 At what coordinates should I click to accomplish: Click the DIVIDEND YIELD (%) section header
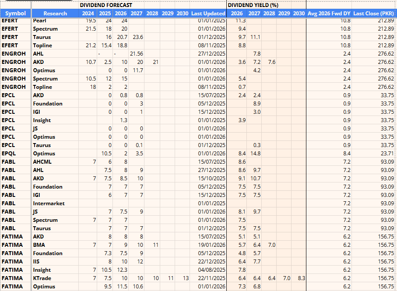point(252,5)
